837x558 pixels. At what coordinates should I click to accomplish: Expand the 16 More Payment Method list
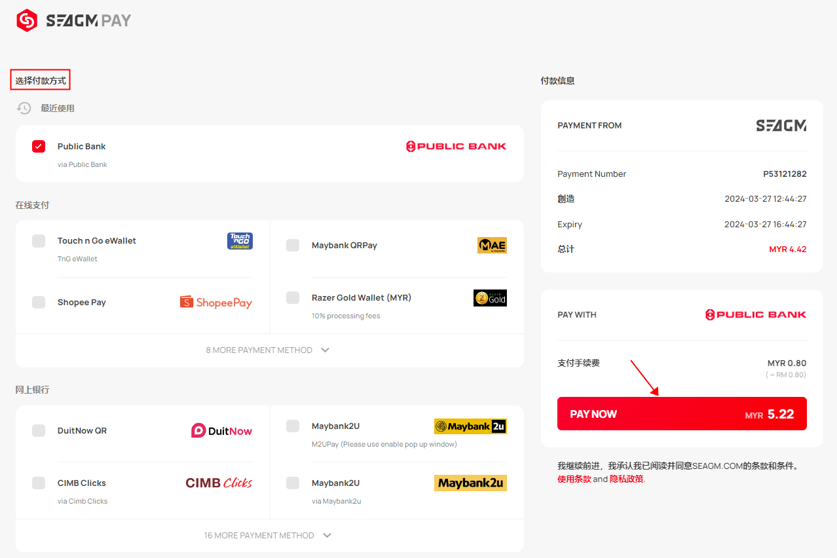(x=269, y=536)
